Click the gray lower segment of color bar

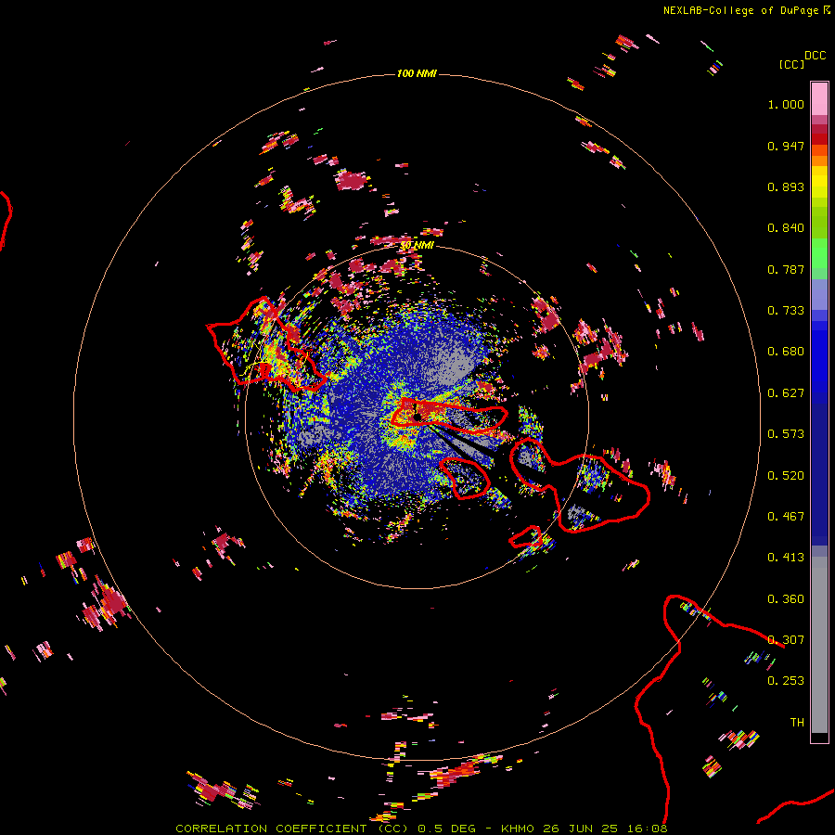819,645
